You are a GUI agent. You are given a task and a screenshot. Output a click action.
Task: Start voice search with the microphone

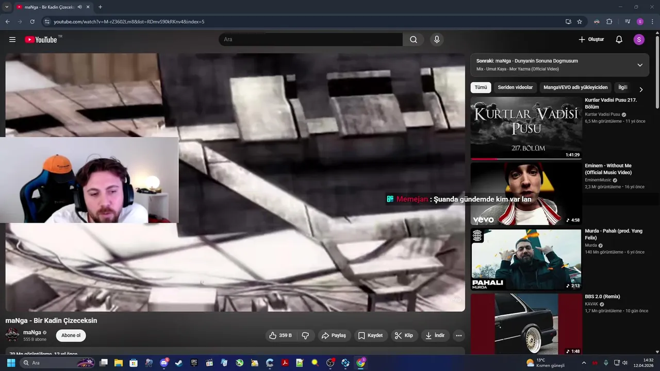(x=437, y=40)
